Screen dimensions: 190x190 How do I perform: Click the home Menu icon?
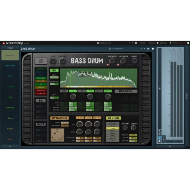pyautogui.click(x=171, y=43)
